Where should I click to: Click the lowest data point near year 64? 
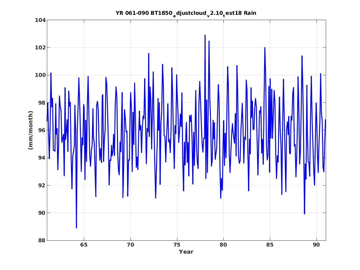[77, 227]
